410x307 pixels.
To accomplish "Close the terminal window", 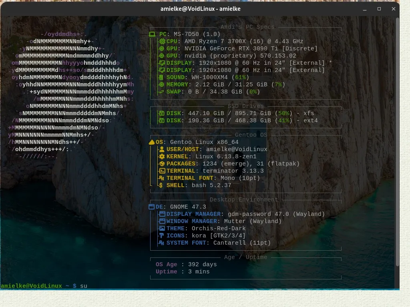I will [x=393, y=9].
